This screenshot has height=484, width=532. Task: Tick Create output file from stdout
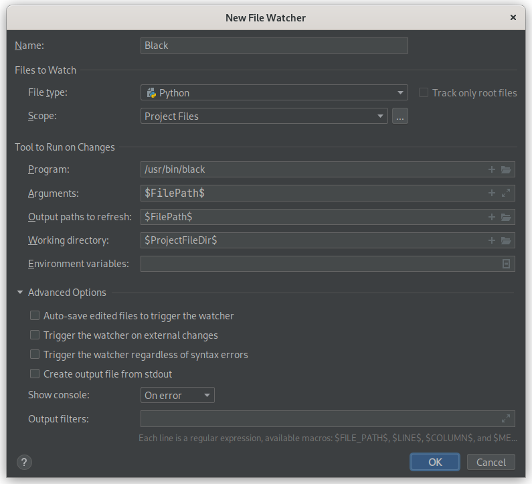(35, 374)
